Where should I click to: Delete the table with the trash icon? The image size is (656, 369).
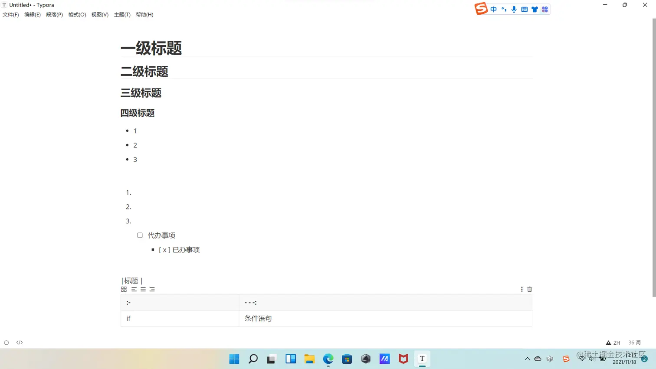529,289
